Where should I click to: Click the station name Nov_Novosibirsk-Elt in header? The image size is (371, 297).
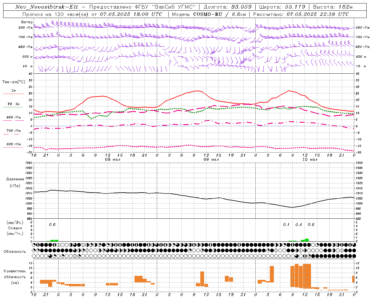click(x=46, y=7)
